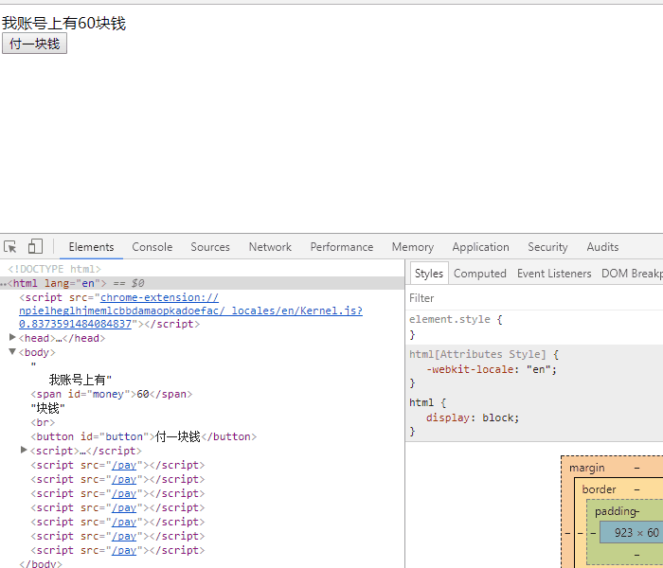Click the inspect element picker icon
Screen dimensions: 663x568
[x=10, y=247]
